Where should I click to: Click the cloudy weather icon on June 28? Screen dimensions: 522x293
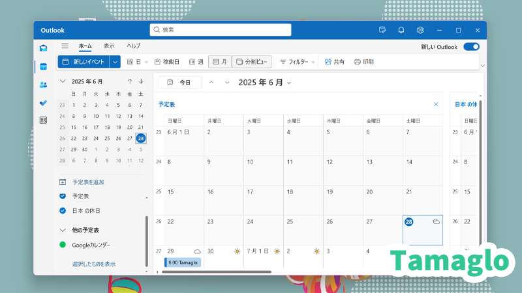(x=436, y=221)
